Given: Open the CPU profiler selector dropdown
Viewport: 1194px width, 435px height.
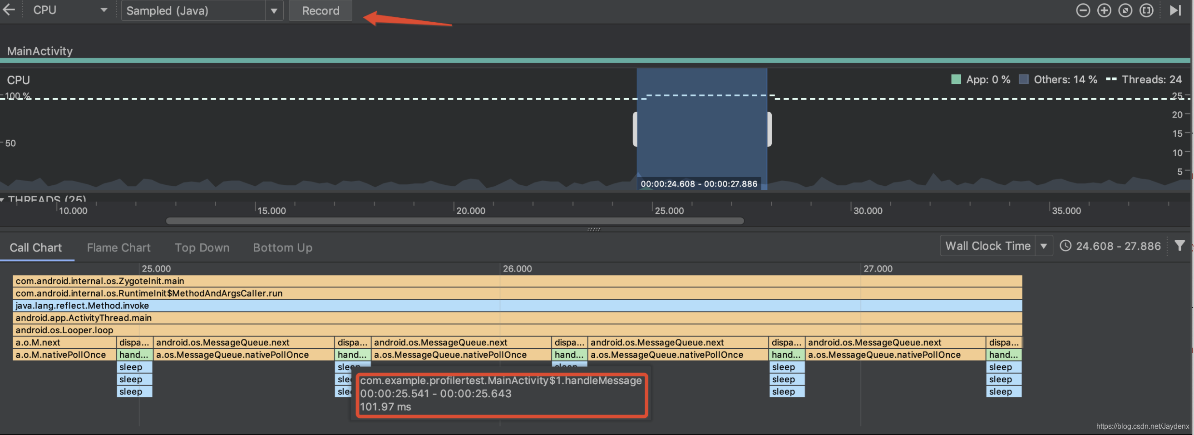Looking at the screenshot, I should [69, 10].
